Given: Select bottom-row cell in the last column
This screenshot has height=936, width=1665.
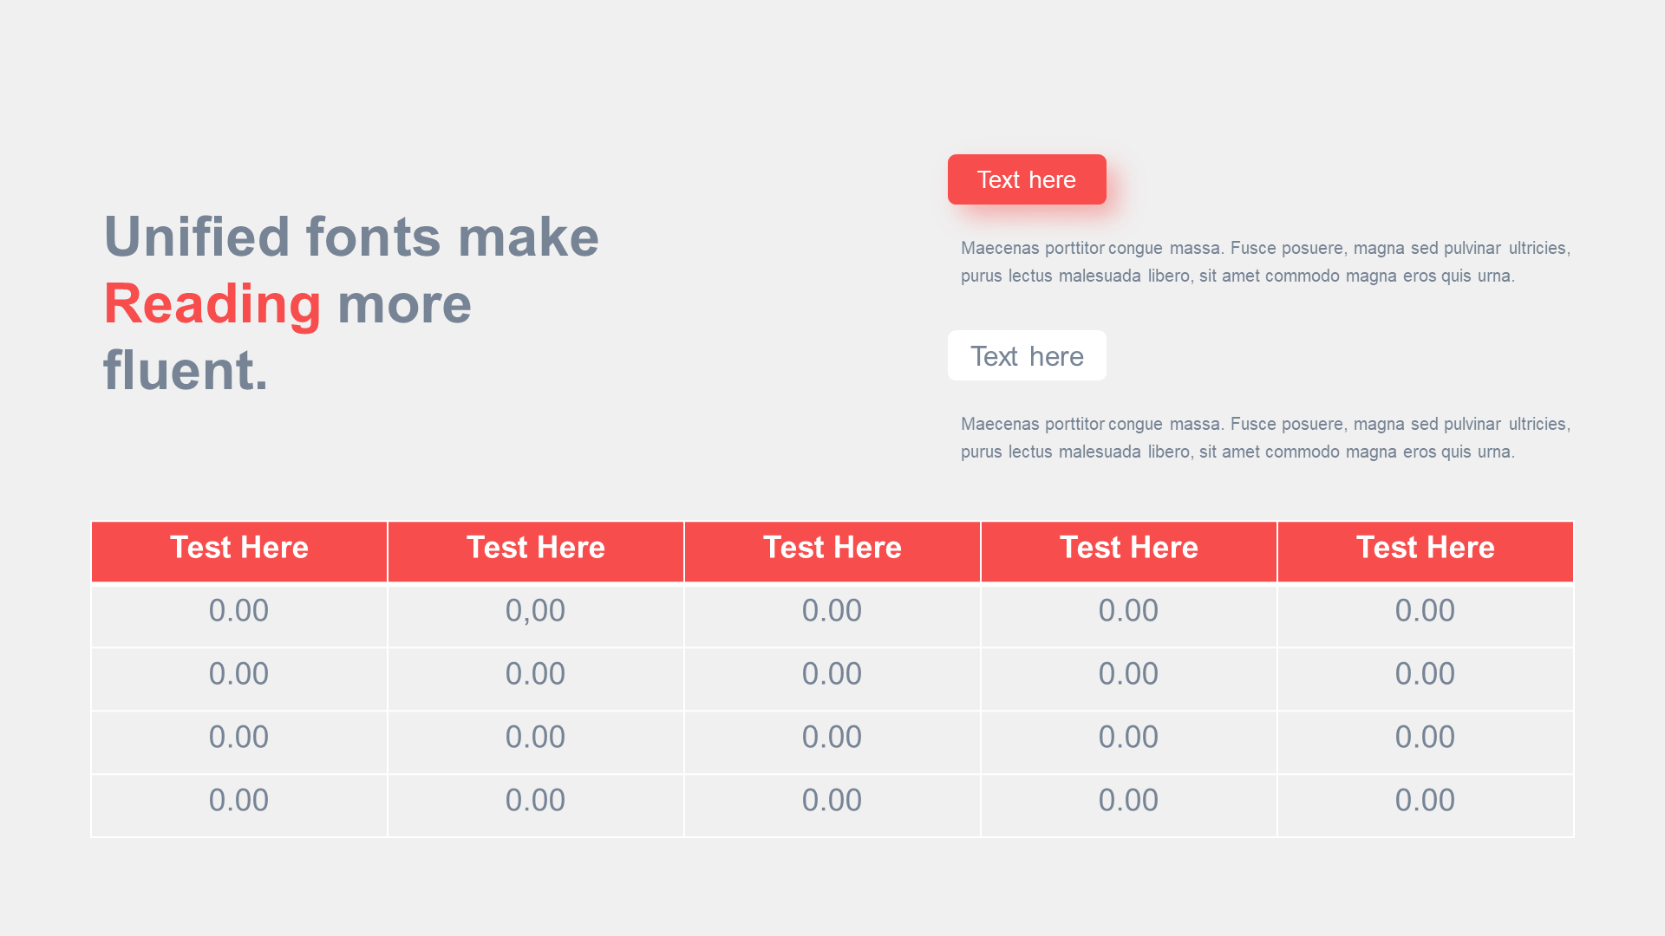Looking at the screenshot, I should pos(1426,806).
